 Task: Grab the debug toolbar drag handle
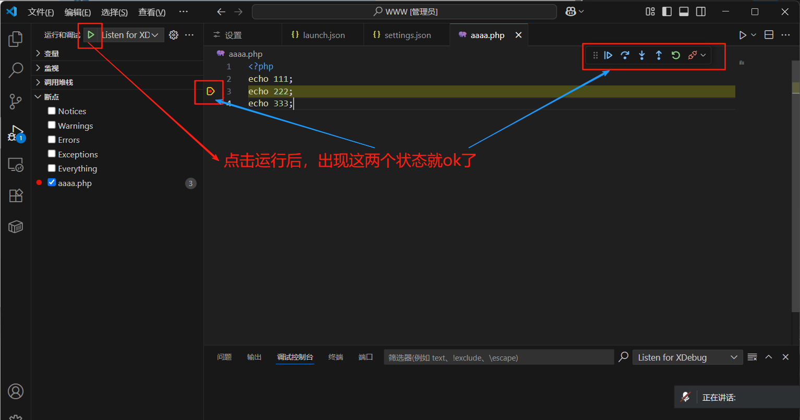(x=596, y=55)
